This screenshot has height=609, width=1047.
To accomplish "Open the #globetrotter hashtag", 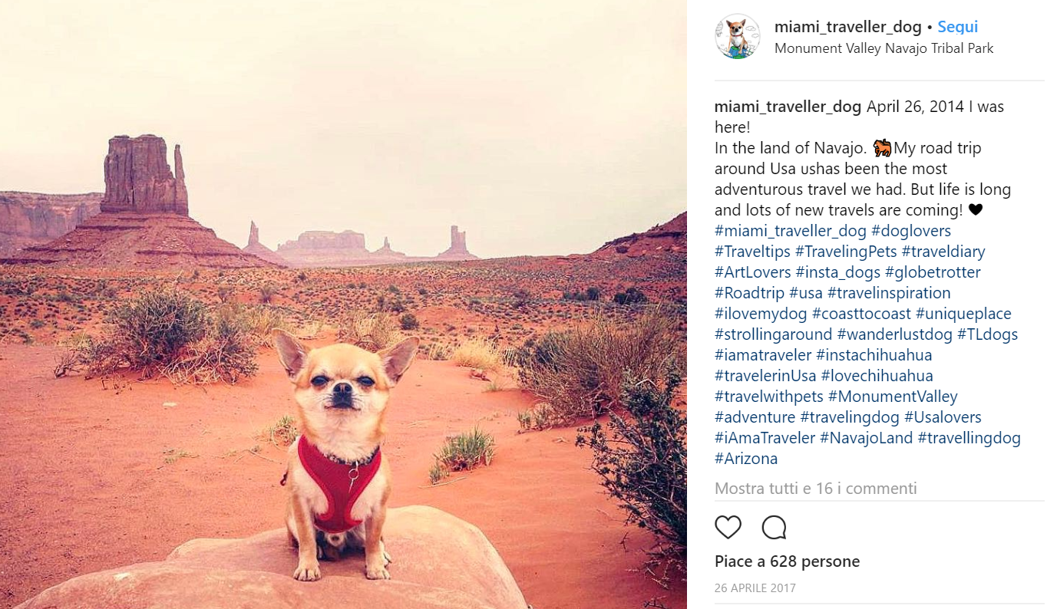I will point(933,272).
